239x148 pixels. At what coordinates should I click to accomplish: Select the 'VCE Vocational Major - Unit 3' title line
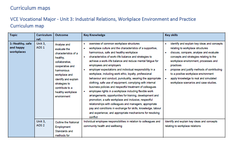pyautogui.click(x=103, y=19)
